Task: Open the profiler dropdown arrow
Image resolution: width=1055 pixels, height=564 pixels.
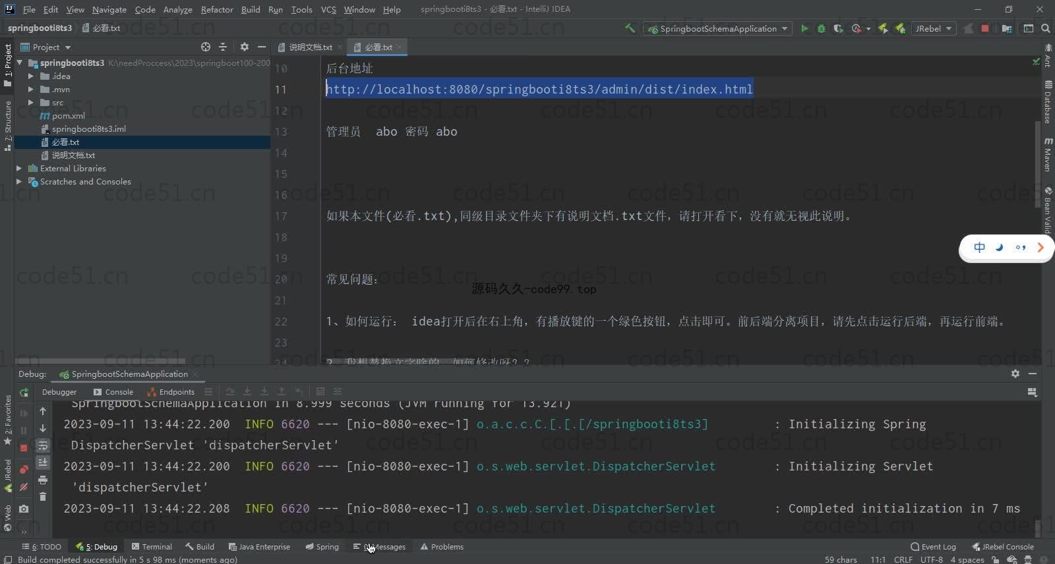Action: [x=868, y=28]
